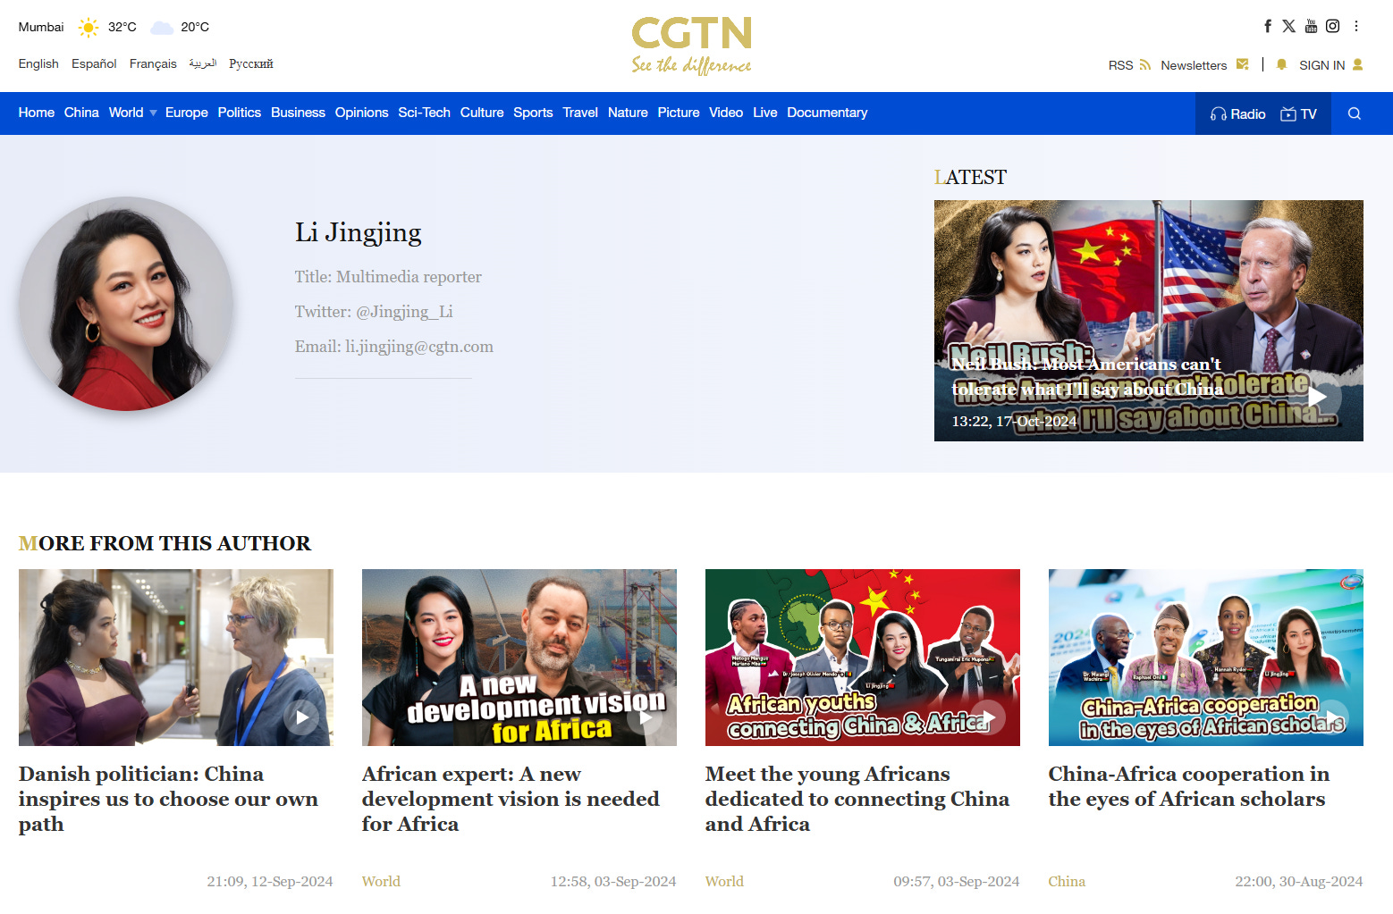Open headline 'China-Africa cooperation in the eyes'
The image size is (1393, 914).
coord(1189,786)
